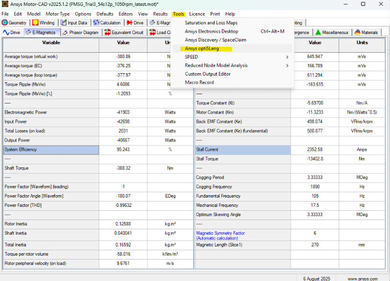Click the Stall Current value cell
This screenshot has width=390, height=281.
pos(315,150)
